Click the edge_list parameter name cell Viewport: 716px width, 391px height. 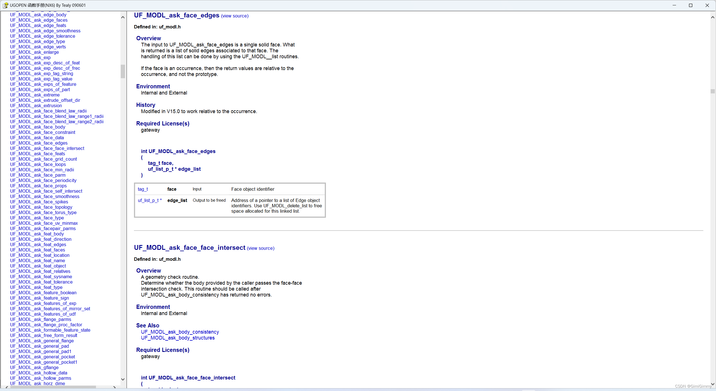[177, 201]
